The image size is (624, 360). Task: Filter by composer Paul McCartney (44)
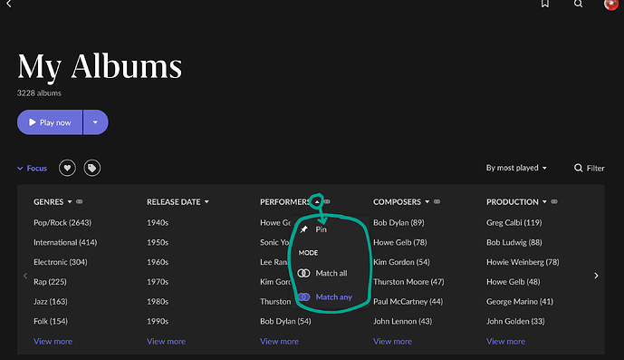pyautogui.click(x=408, y=301)
